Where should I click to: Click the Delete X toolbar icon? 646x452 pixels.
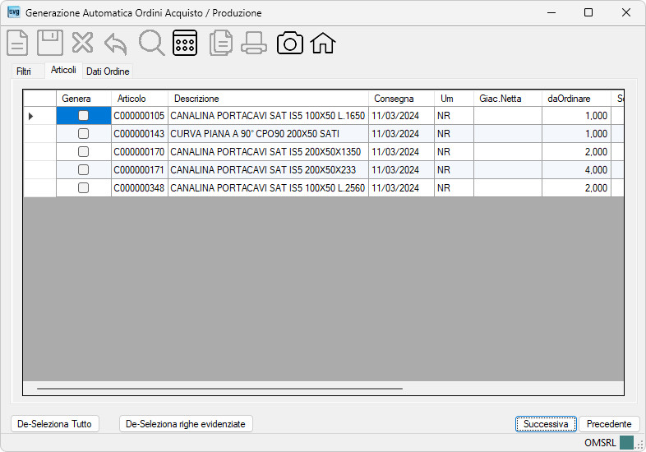point(82,43)
